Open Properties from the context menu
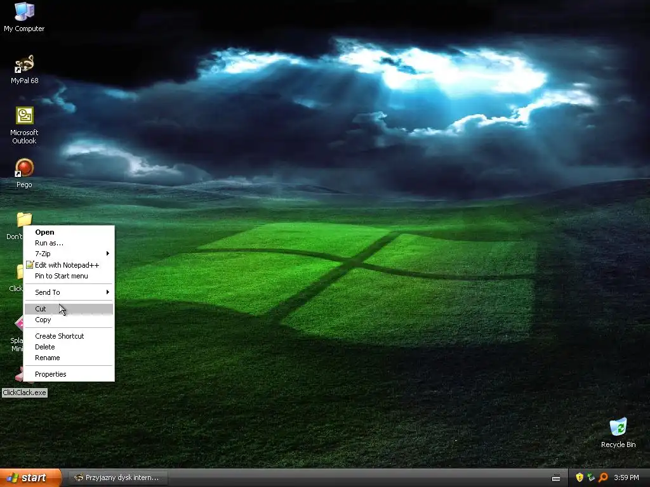The height and width of the screenshot is (487, 650). point(69,374)
